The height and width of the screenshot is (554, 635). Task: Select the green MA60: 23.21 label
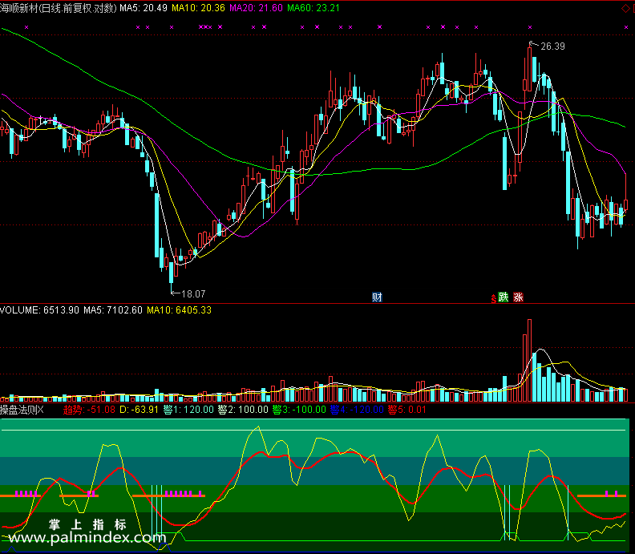point(313,8)
